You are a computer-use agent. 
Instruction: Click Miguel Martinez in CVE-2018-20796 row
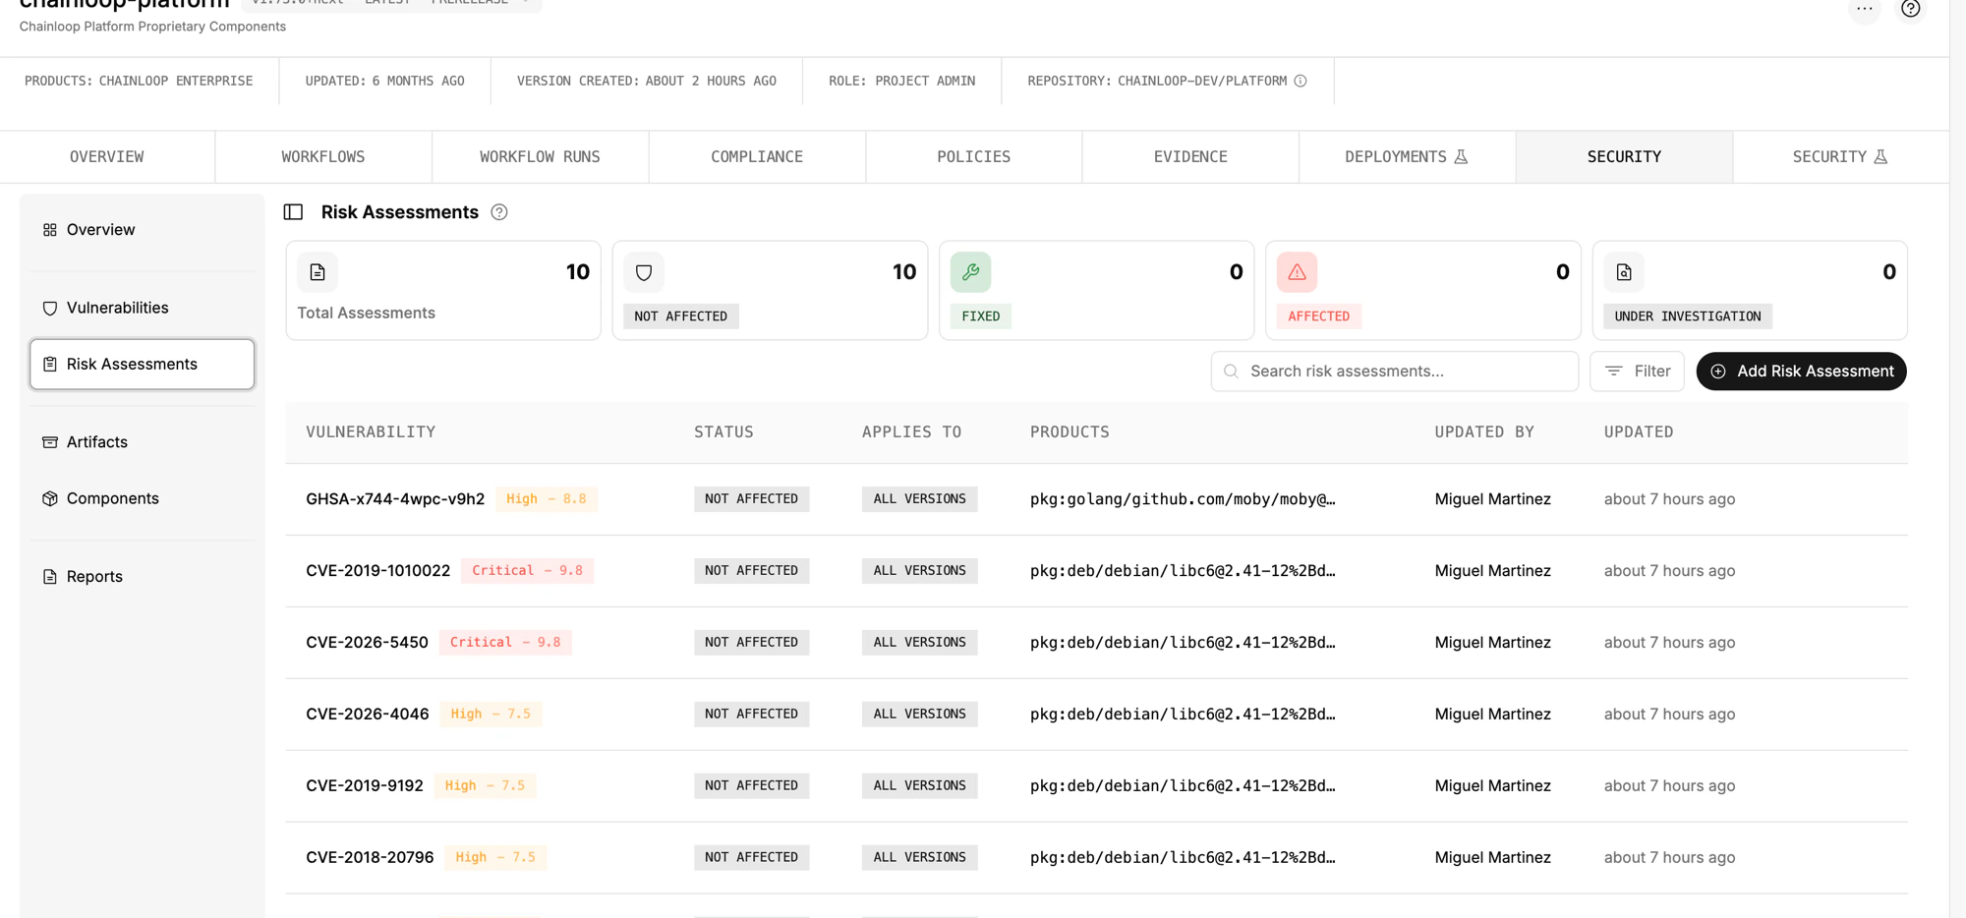point(1493,858)
